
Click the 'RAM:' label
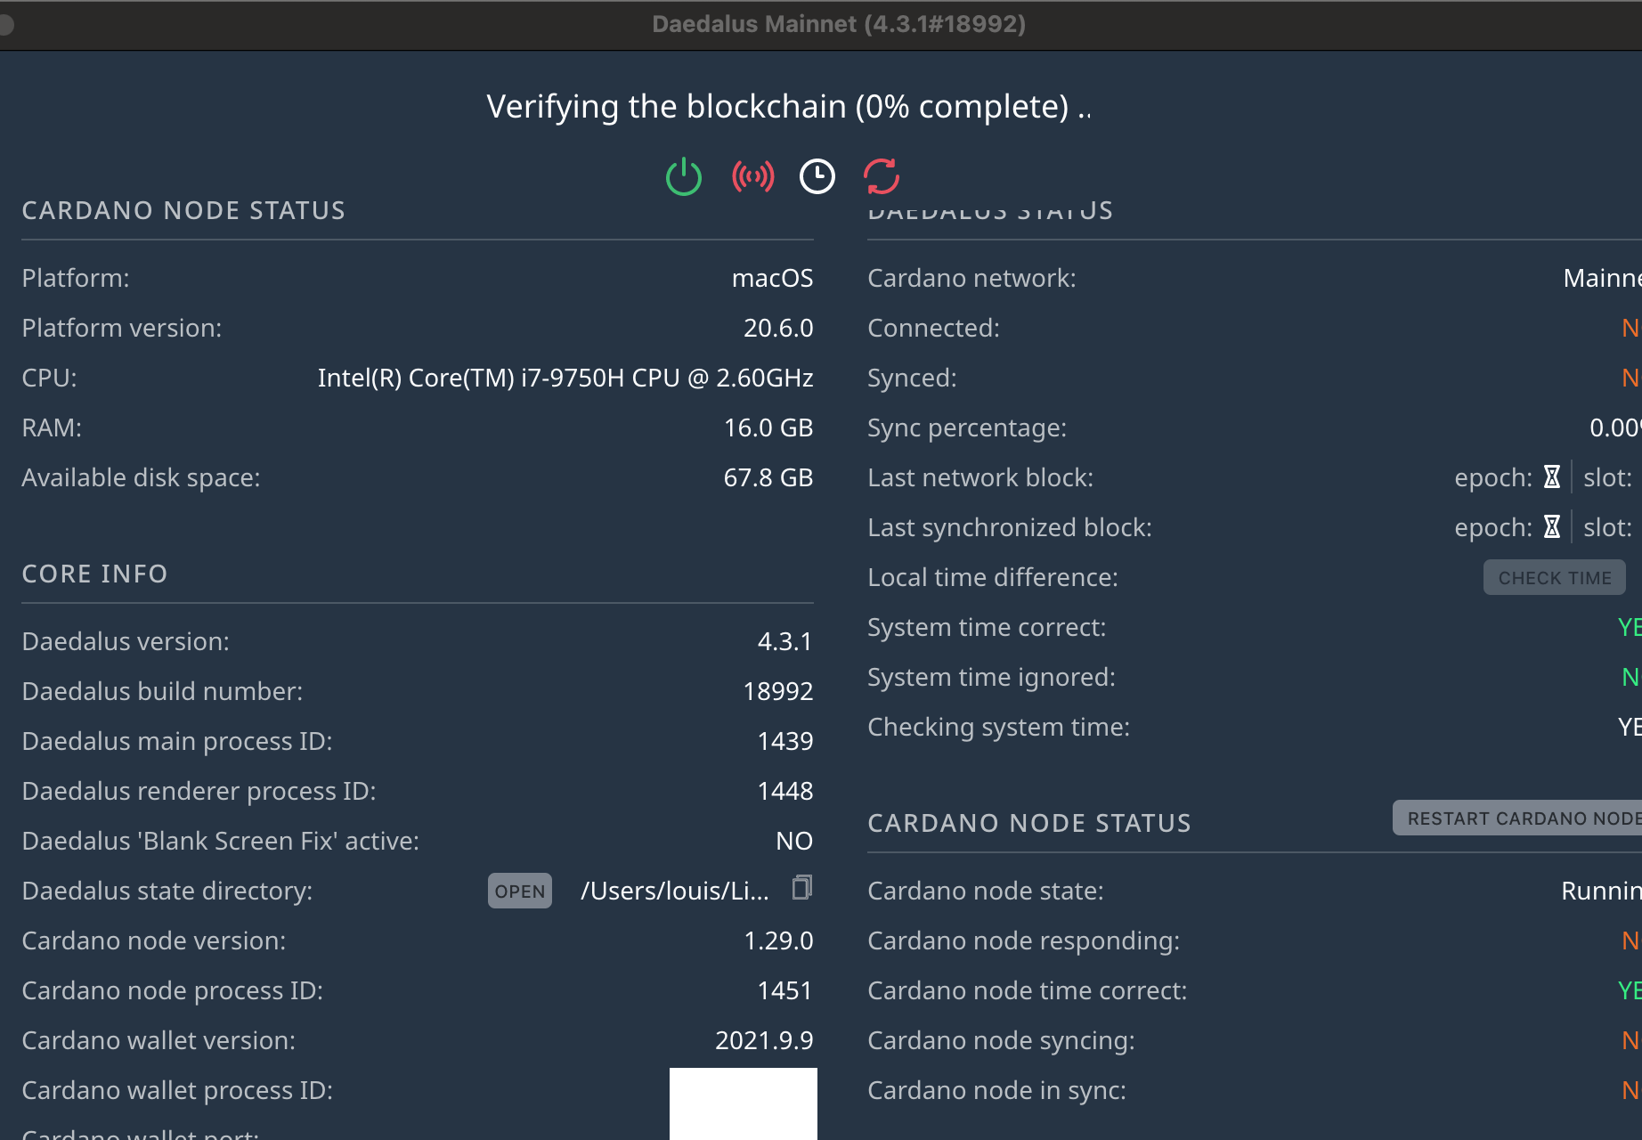[x=52, y=427]
